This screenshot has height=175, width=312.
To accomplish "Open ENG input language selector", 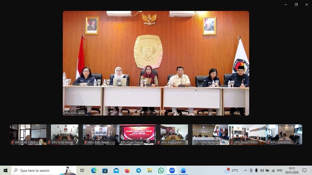I will point(280,170).
